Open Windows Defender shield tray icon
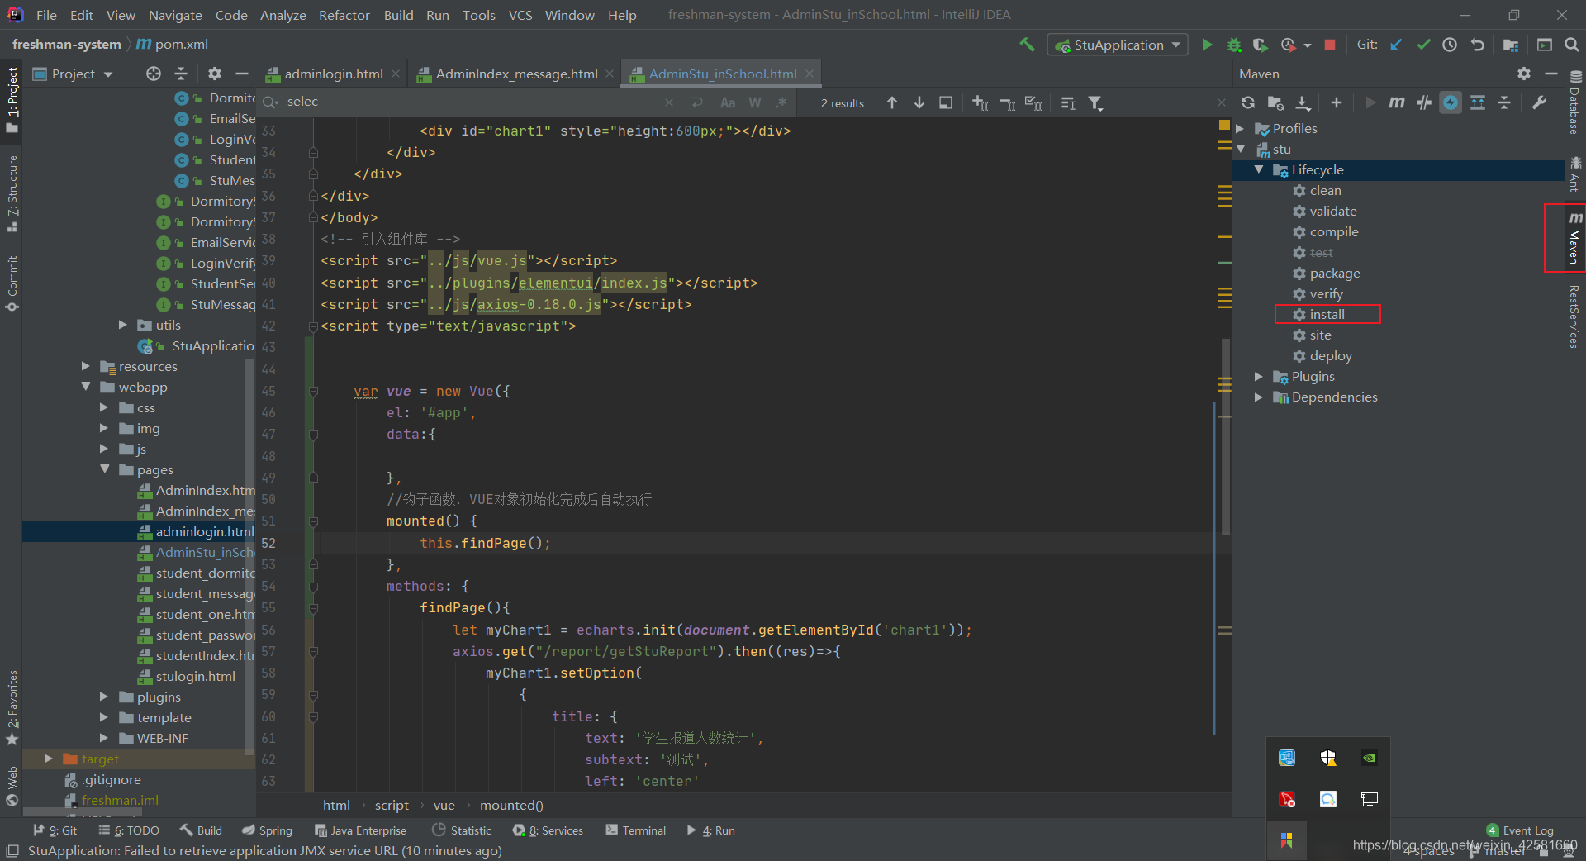Image resolution: width=1586 pixels, height=861 pixels. click(x=1328, y=758)
